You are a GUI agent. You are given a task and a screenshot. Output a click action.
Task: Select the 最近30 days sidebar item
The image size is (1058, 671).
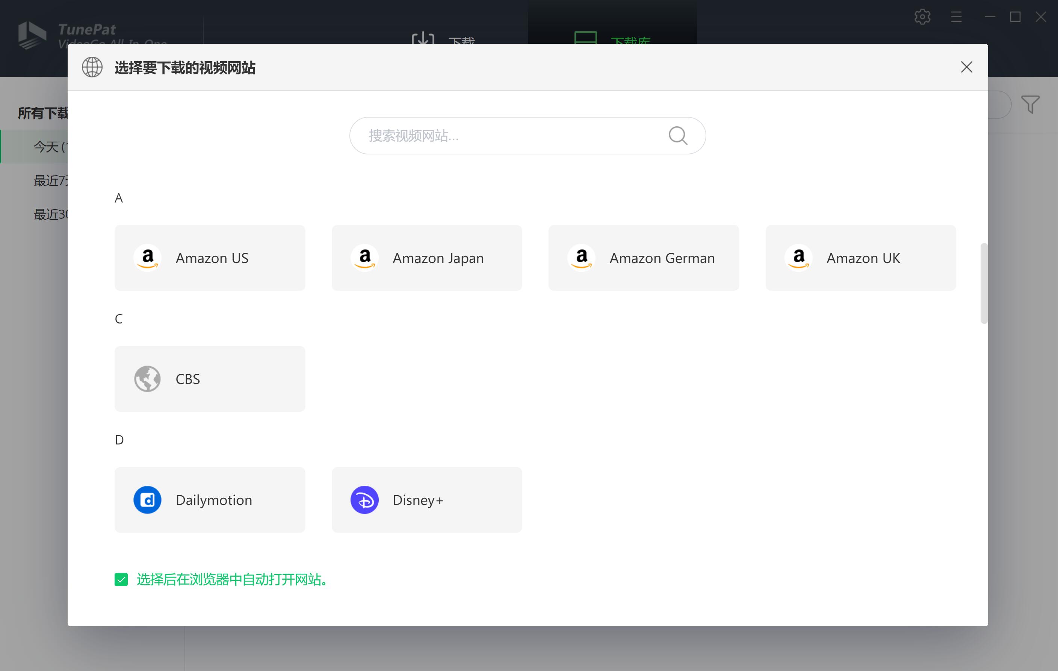pyautogui.click(x=34, y=215)
